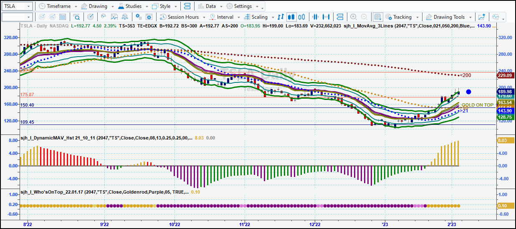Viewport: 516px width, 229px height.
Task: Open the Settings menu
Action: (239, 6)
